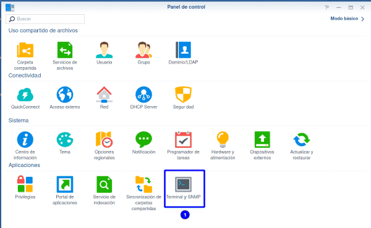The height and width of the screenshot is (228, 371).
Task: Open Carpeta compartida settings
Action: pyautogui.click(x=25, y=56)
